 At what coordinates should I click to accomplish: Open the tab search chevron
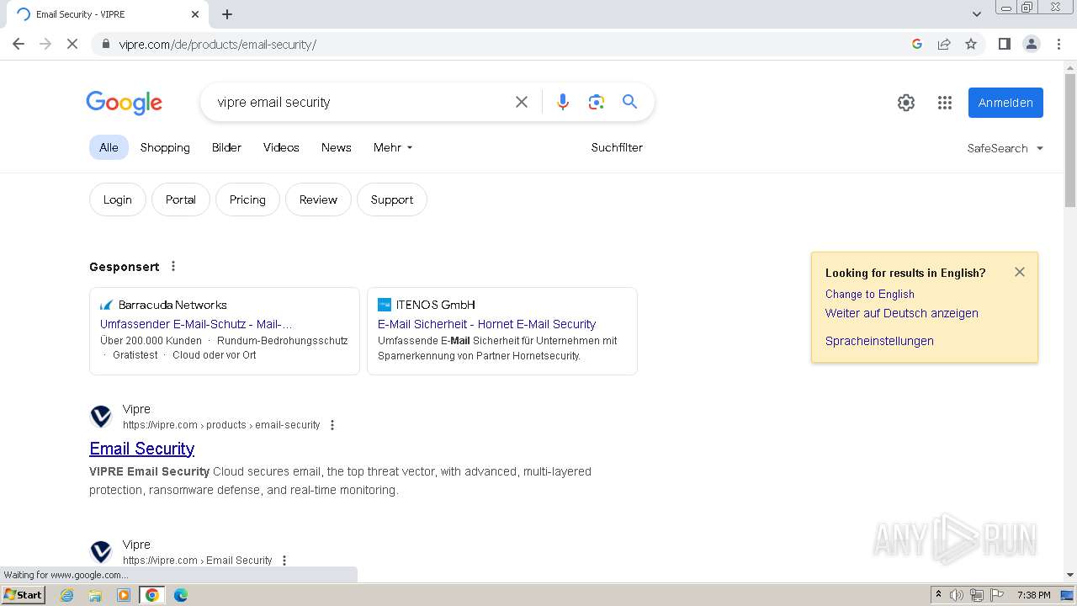click(x=976, y=13)
